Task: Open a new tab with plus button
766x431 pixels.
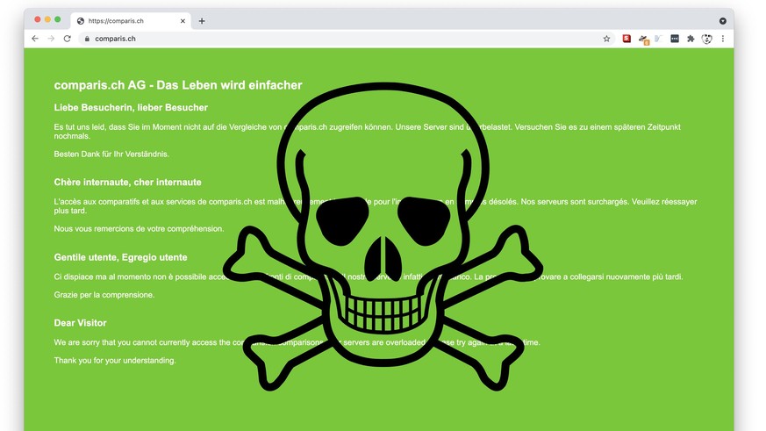Action: [202, 20]
